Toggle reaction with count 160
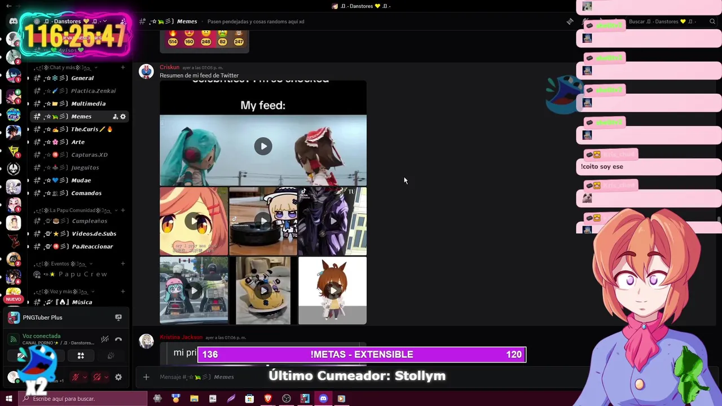 [x=189, y=38]
